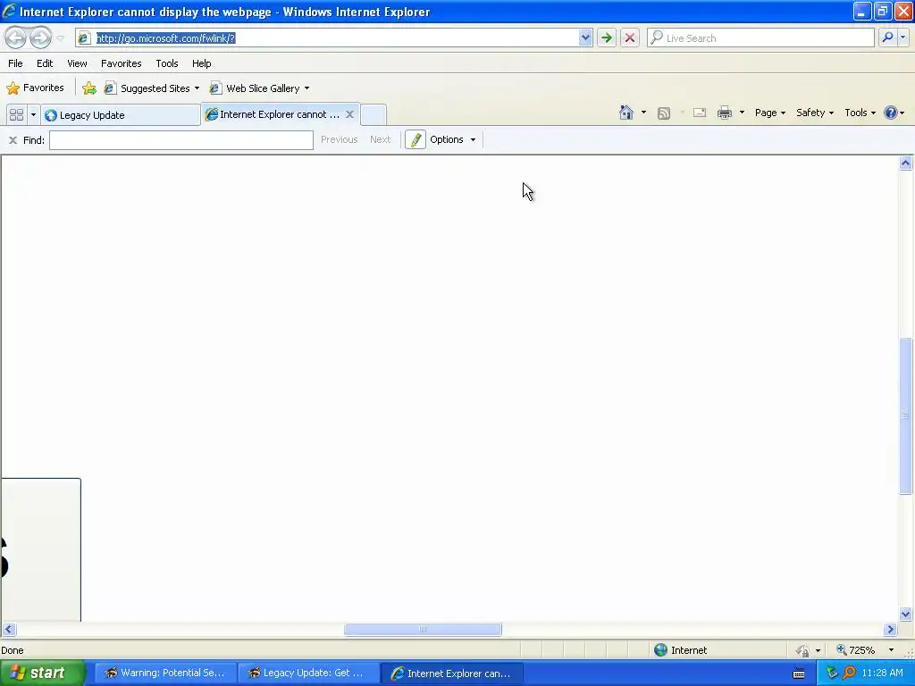Click Add to Favorites Bar star icon
Image resolution: width=915 pixels, height=686 pixels.
click(89, 88)
